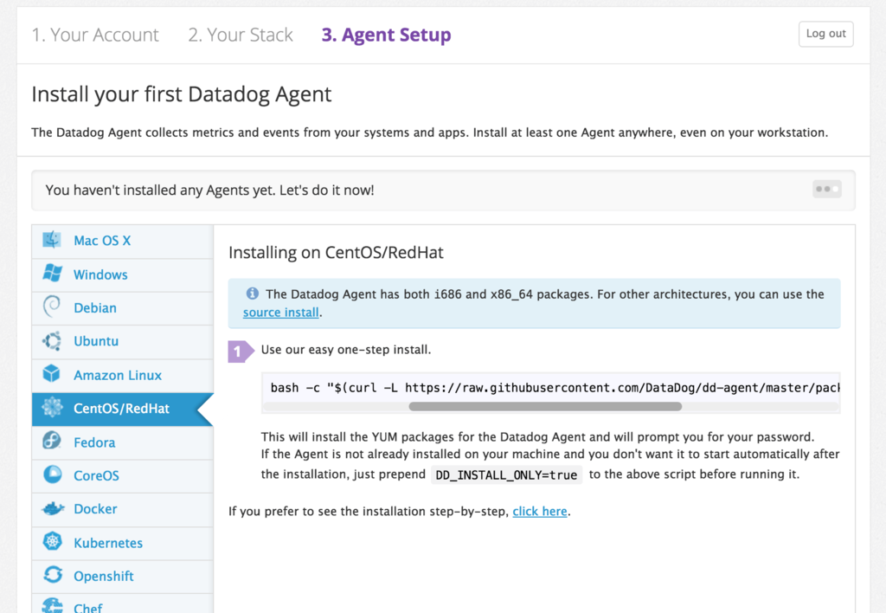
Task: Click the Openshift logo icon
Action: tap(52, 576)
